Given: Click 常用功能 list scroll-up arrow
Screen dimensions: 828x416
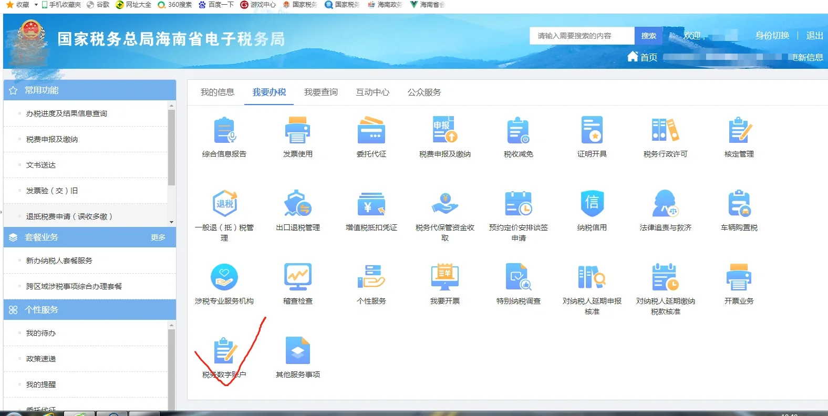Looking at the screenshot, I should pos(171,106).
